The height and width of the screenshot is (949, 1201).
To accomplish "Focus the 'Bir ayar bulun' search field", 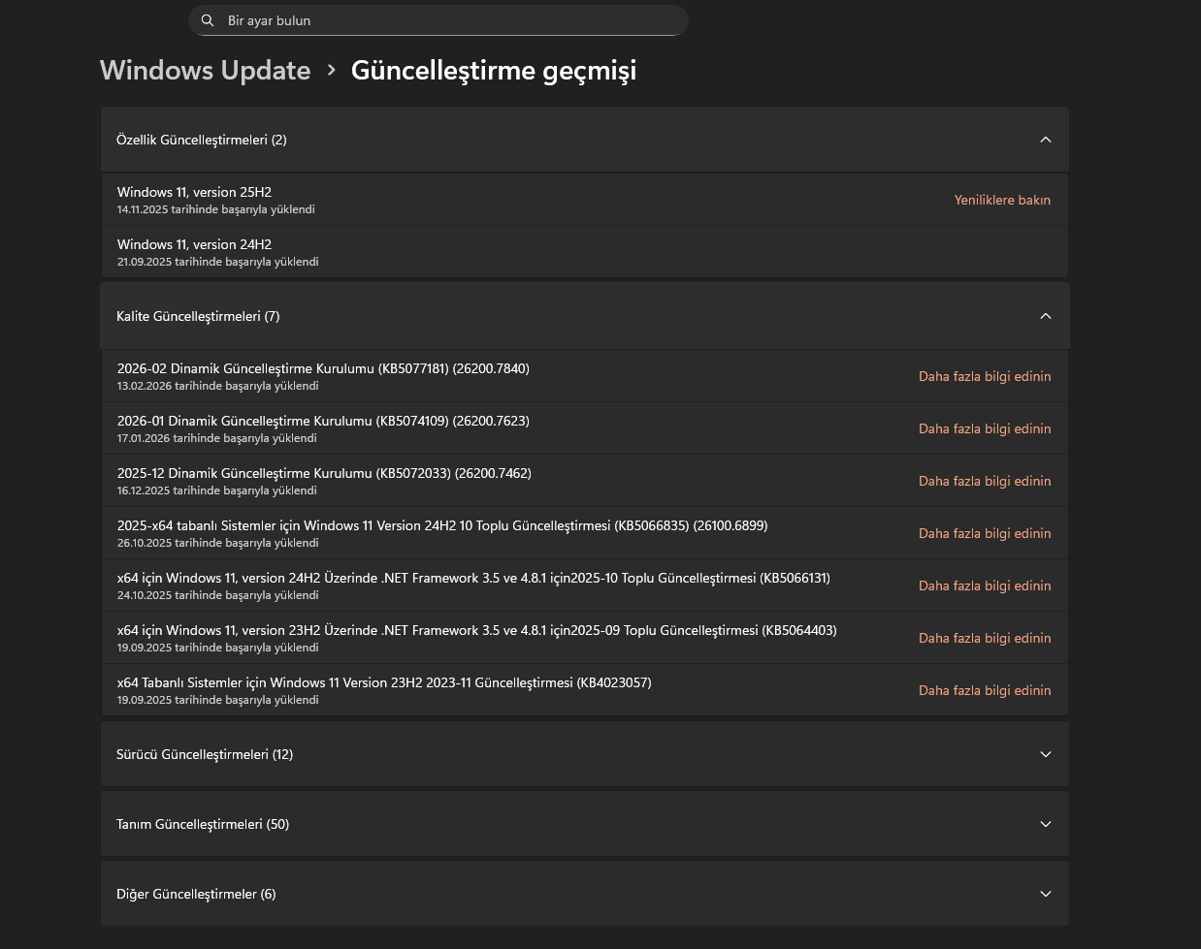I will (x=438, y=20).
